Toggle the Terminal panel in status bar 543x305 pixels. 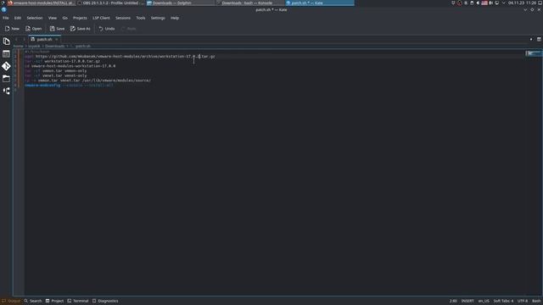click(x=78, y=302)
